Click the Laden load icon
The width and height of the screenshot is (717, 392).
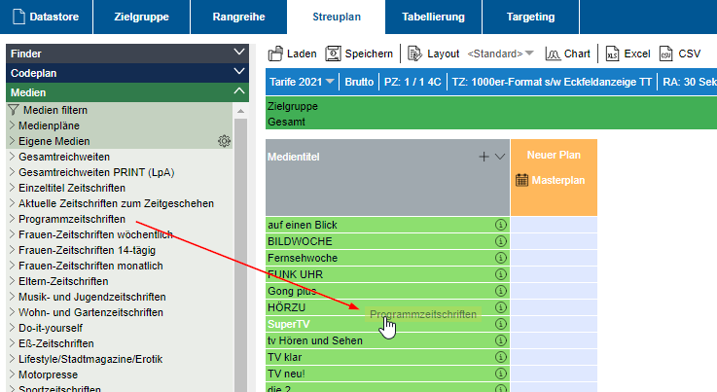[x=276, y=53]
